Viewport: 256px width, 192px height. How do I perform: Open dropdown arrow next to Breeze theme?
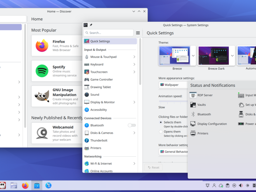(193, 56)
